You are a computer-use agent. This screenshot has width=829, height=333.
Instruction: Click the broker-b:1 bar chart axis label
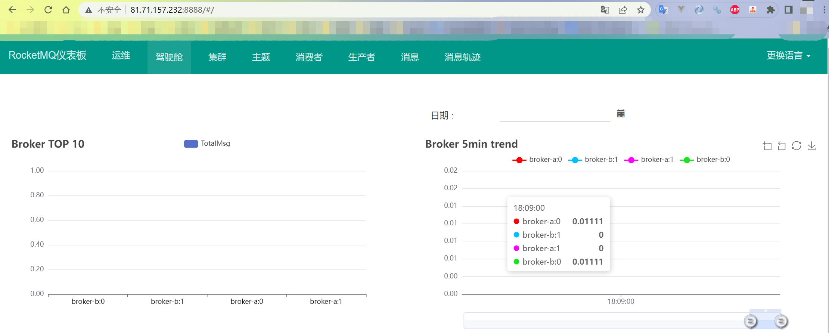(x=167, y=301)
